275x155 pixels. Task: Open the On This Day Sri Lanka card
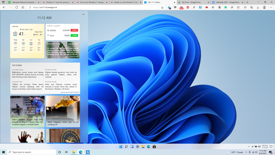(x=63, y=50)
